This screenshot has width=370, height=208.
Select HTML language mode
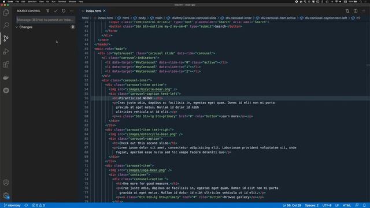pos(347,206)
